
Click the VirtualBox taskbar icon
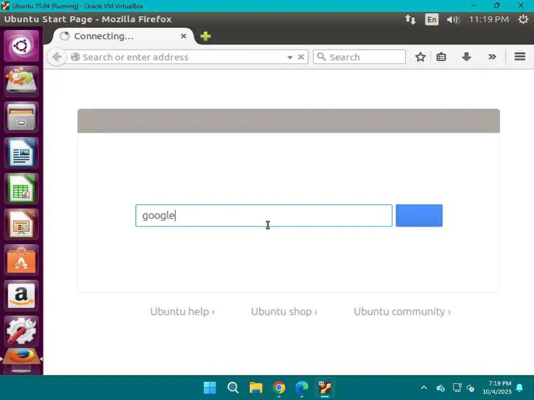[x=325, y=387]
